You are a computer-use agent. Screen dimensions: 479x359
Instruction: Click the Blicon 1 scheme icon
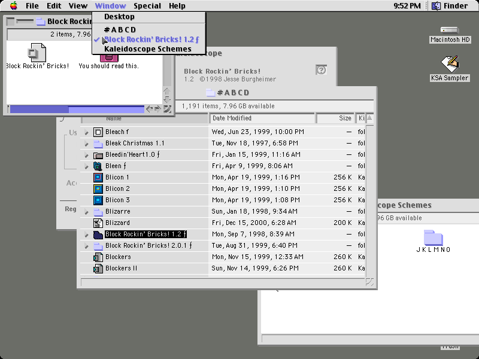[x=98, y=177]
